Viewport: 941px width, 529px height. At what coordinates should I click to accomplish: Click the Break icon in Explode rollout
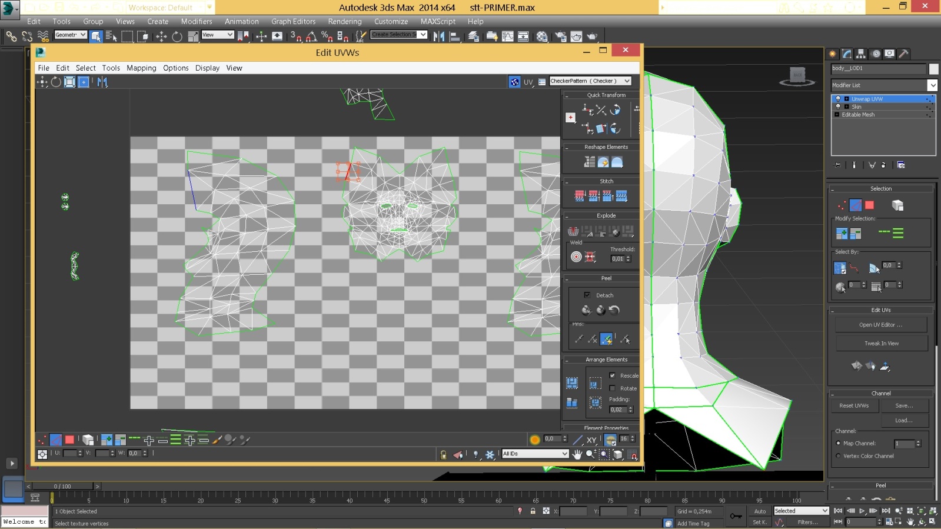click(573, 231)
